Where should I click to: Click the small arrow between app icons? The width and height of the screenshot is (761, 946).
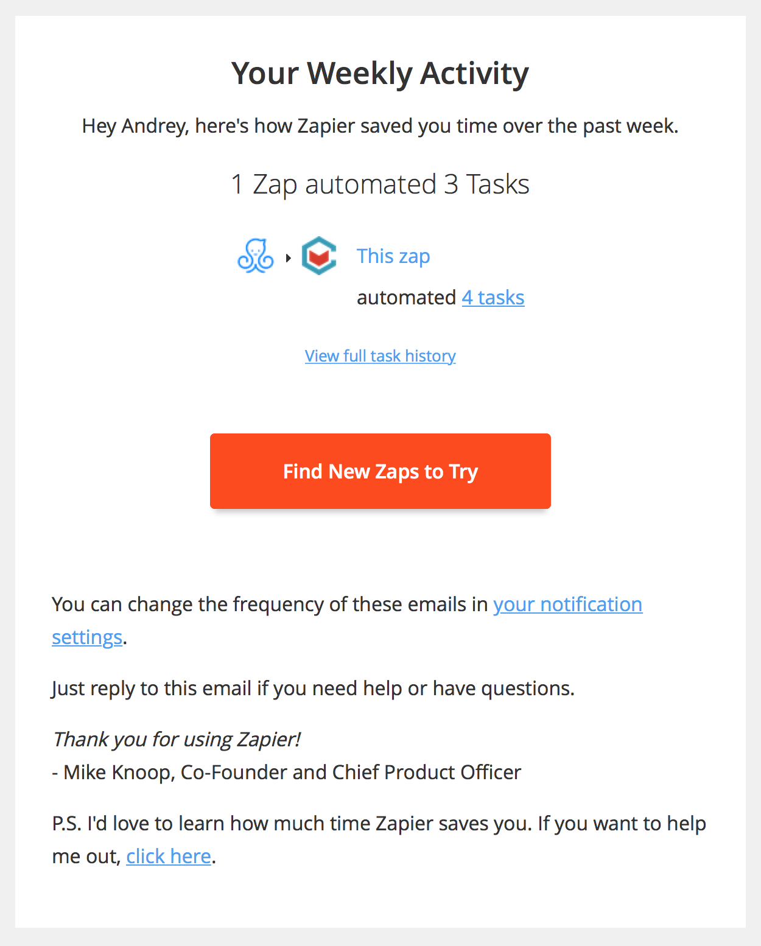pyautogui.click(x=289, y=258)
